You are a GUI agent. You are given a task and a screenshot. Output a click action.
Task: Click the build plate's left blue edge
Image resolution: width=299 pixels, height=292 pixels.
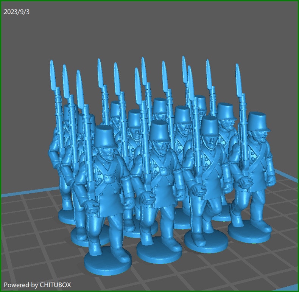click(x=23, y=194)
